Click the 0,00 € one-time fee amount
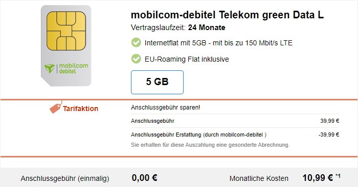 [x=145, y=178]
